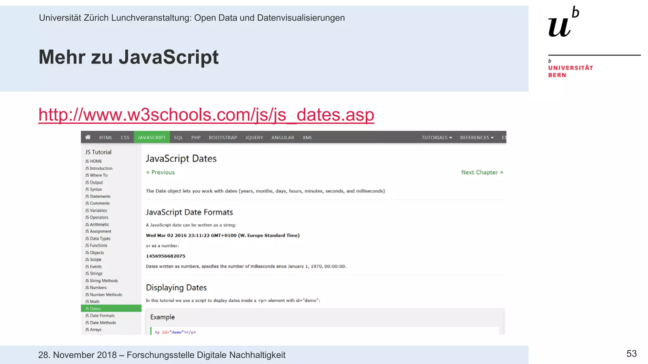Open JS Syntax in the sidebar

93,189
